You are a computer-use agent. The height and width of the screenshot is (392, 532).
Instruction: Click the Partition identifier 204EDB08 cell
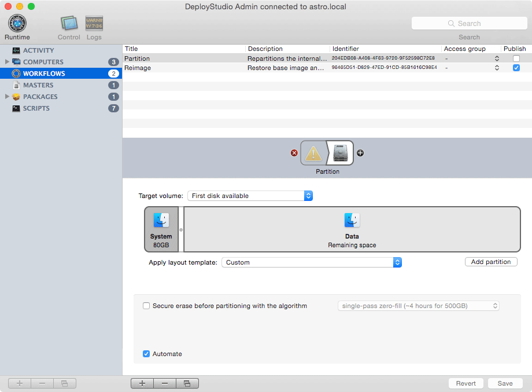(x=383, y=58)
